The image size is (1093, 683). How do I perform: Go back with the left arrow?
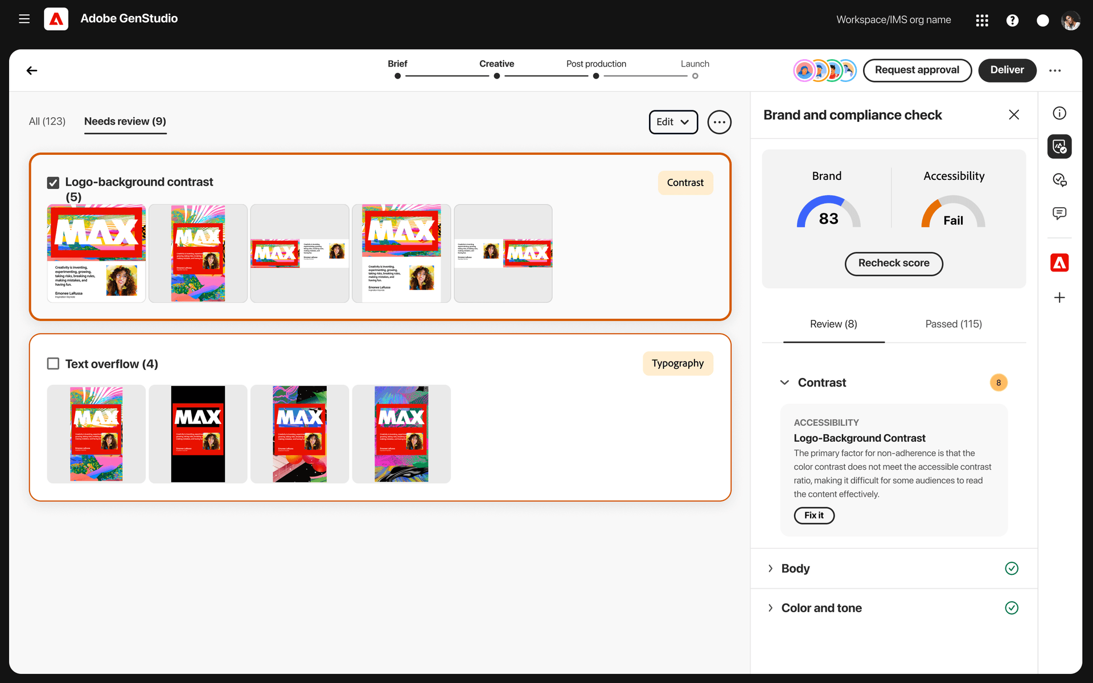[x=32, y=71]
